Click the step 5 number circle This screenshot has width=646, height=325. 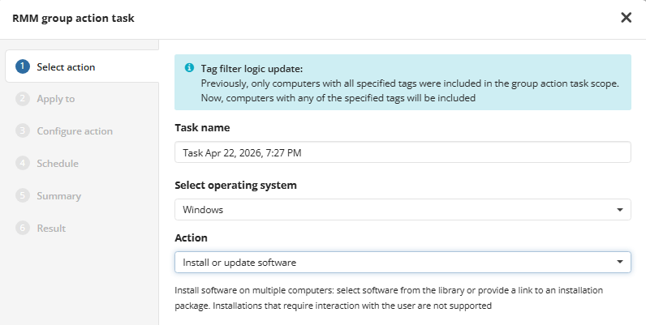click(x=23, y=195)
